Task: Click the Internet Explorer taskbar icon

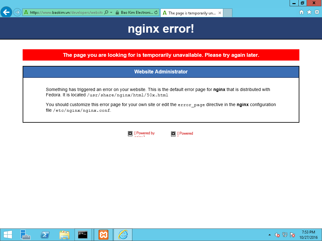Action: 123,235
